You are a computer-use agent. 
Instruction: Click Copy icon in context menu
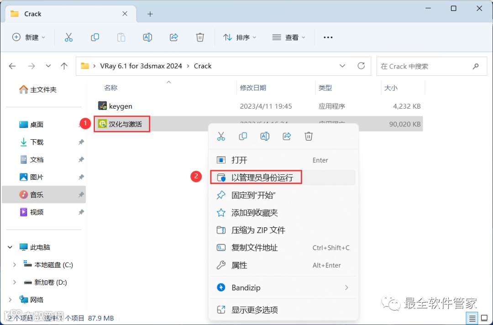tap(243, 136)
